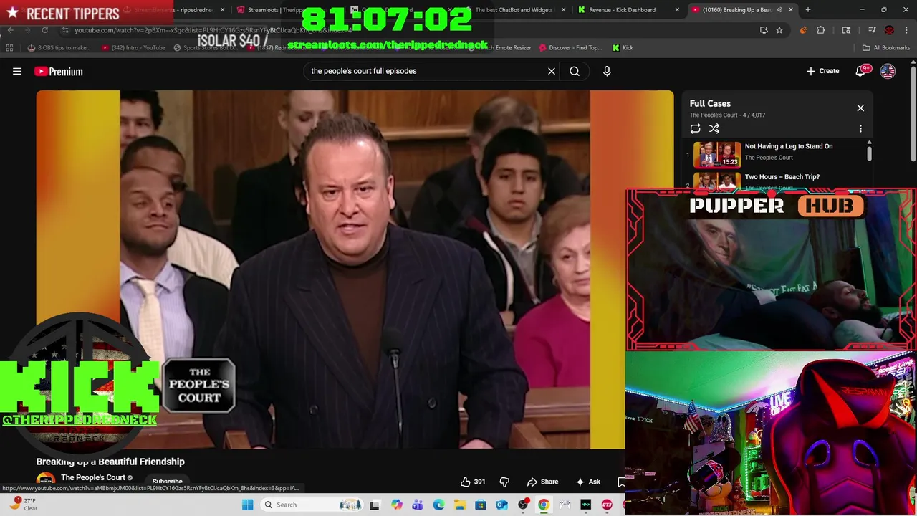Switch to Chrome on the taskbar

pyautogui.click(x=544, y=505)
